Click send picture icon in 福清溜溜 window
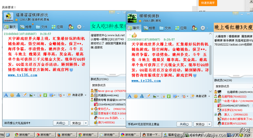Image resolution: width=253 pixels, height=138 pixels. [x=31, y=95]
